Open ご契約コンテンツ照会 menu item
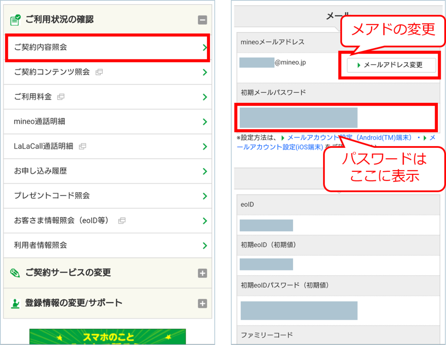 coord(108,72)
